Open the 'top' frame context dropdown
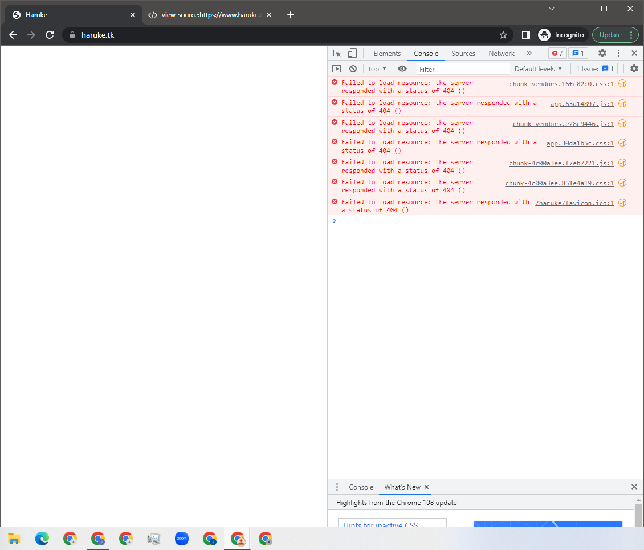 click(377, 68)
